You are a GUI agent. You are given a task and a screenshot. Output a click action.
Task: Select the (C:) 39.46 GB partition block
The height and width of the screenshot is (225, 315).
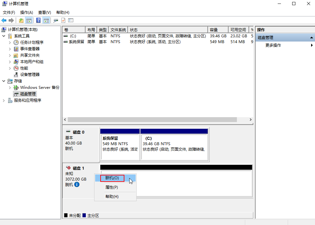tap(174, 144)
